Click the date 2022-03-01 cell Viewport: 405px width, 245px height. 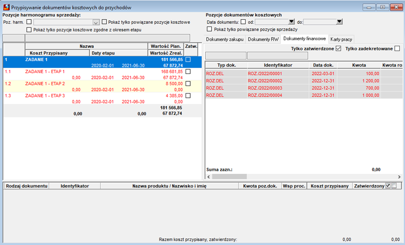[x=323, y=74]
